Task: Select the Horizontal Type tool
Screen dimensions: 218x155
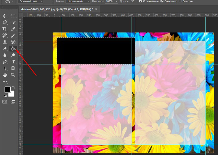Action: (13, 62)
